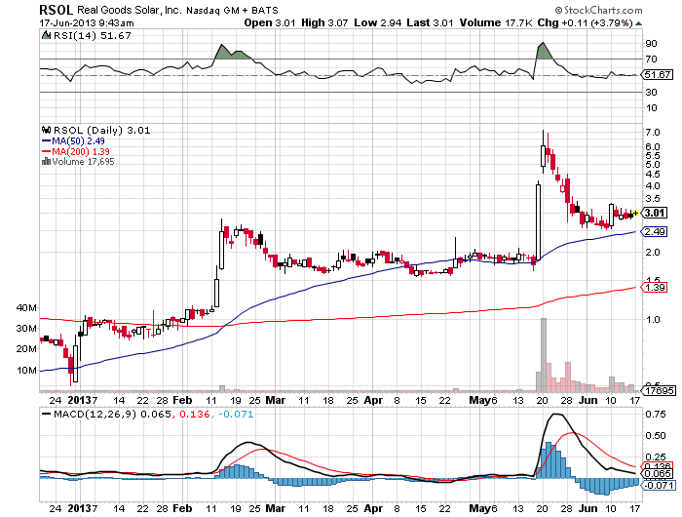Screen dimensions: 682x517
Task: Click the 'Jun' label on price date axis
Action: coord(588,400)
